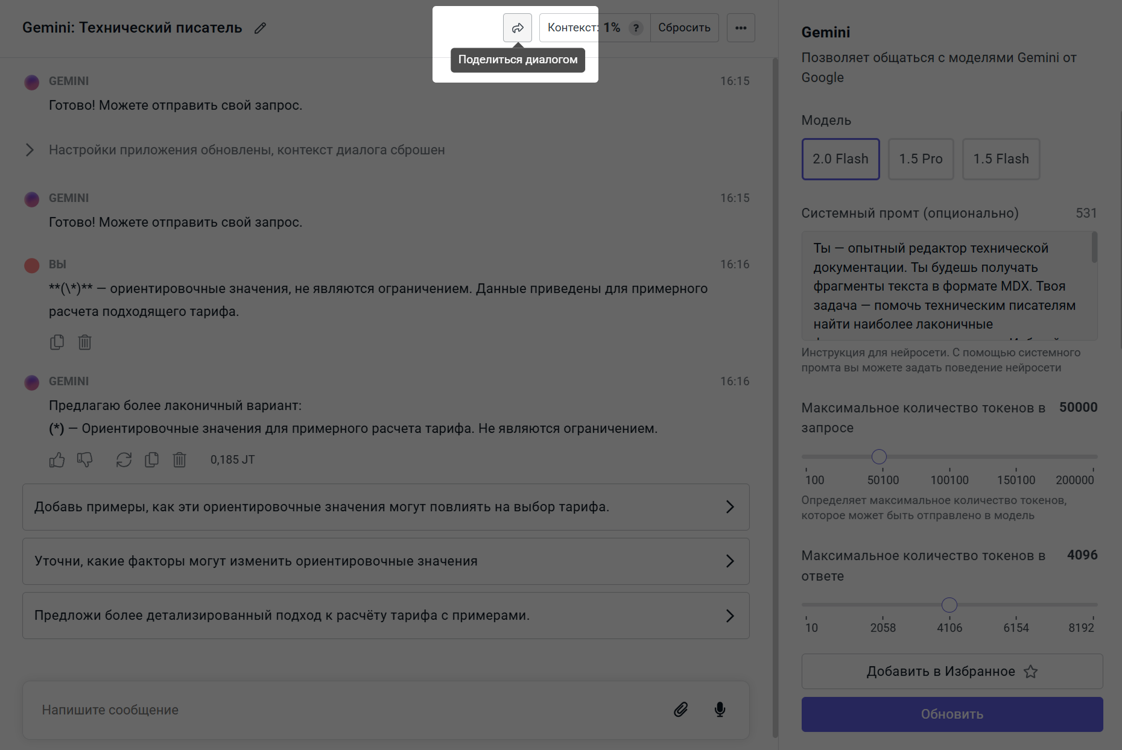Pick suggestion about adding tariff examples
The image size is (1122, 750).
(385, 507)
